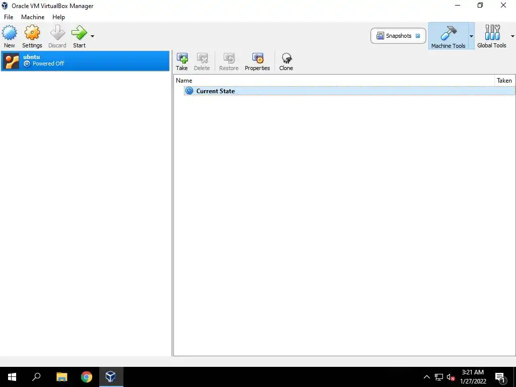Viewport: 516px width, 387px height.
Task: Click the Current State power icon
Action: pos(189,91)
